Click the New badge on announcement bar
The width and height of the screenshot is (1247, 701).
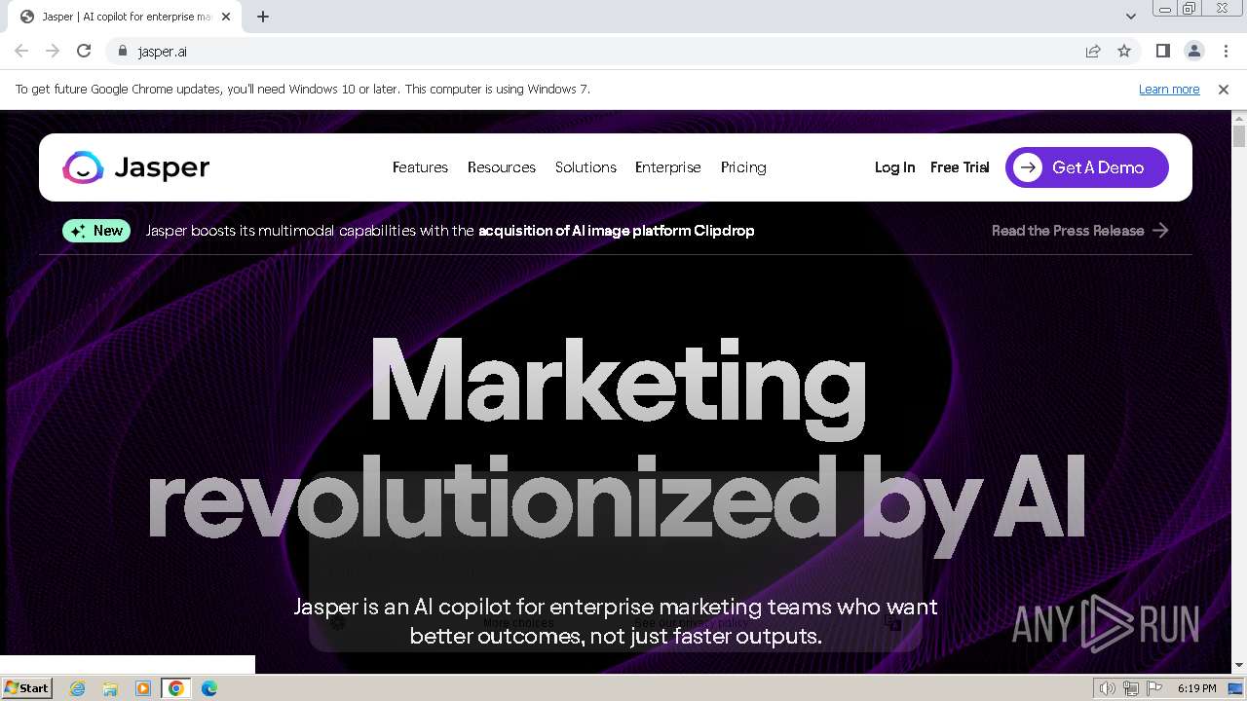point(96,231)
